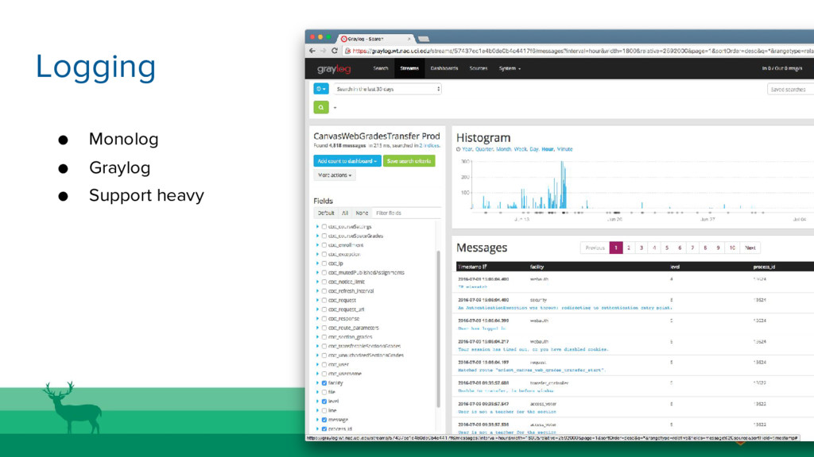
Task: Click the sort icon next to Timestamp
Action: click(x=485, y=267)
